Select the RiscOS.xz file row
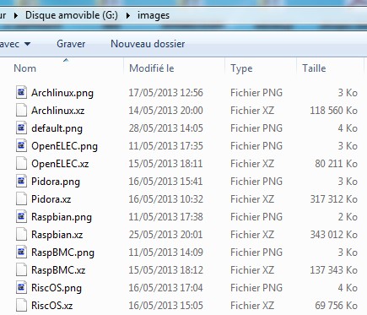Viewport: 367px width, 315px height. click(x=186, y=306)
